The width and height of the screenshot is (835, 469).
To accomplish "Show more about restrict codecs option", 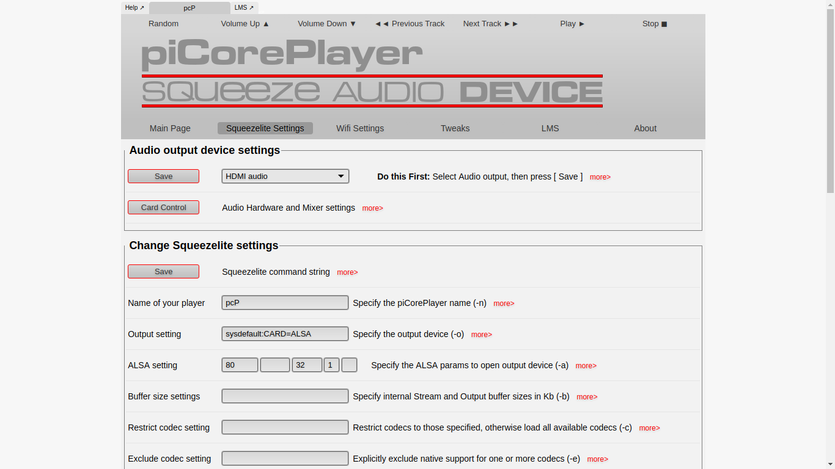I will pos(649,428).
